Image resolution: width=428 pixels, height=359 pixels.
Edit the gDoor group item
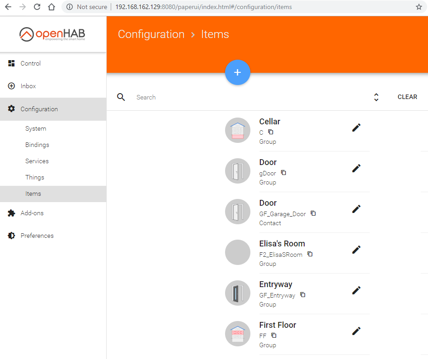[356, 168]
